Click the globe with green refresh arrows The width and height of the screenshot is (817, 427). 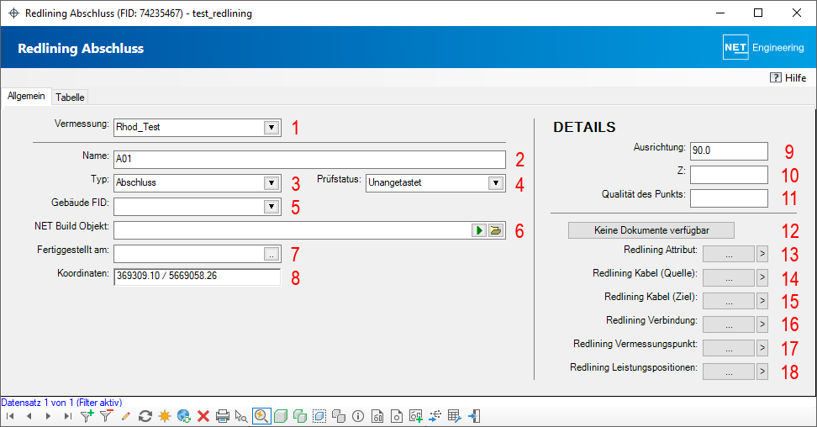[184, 416]
